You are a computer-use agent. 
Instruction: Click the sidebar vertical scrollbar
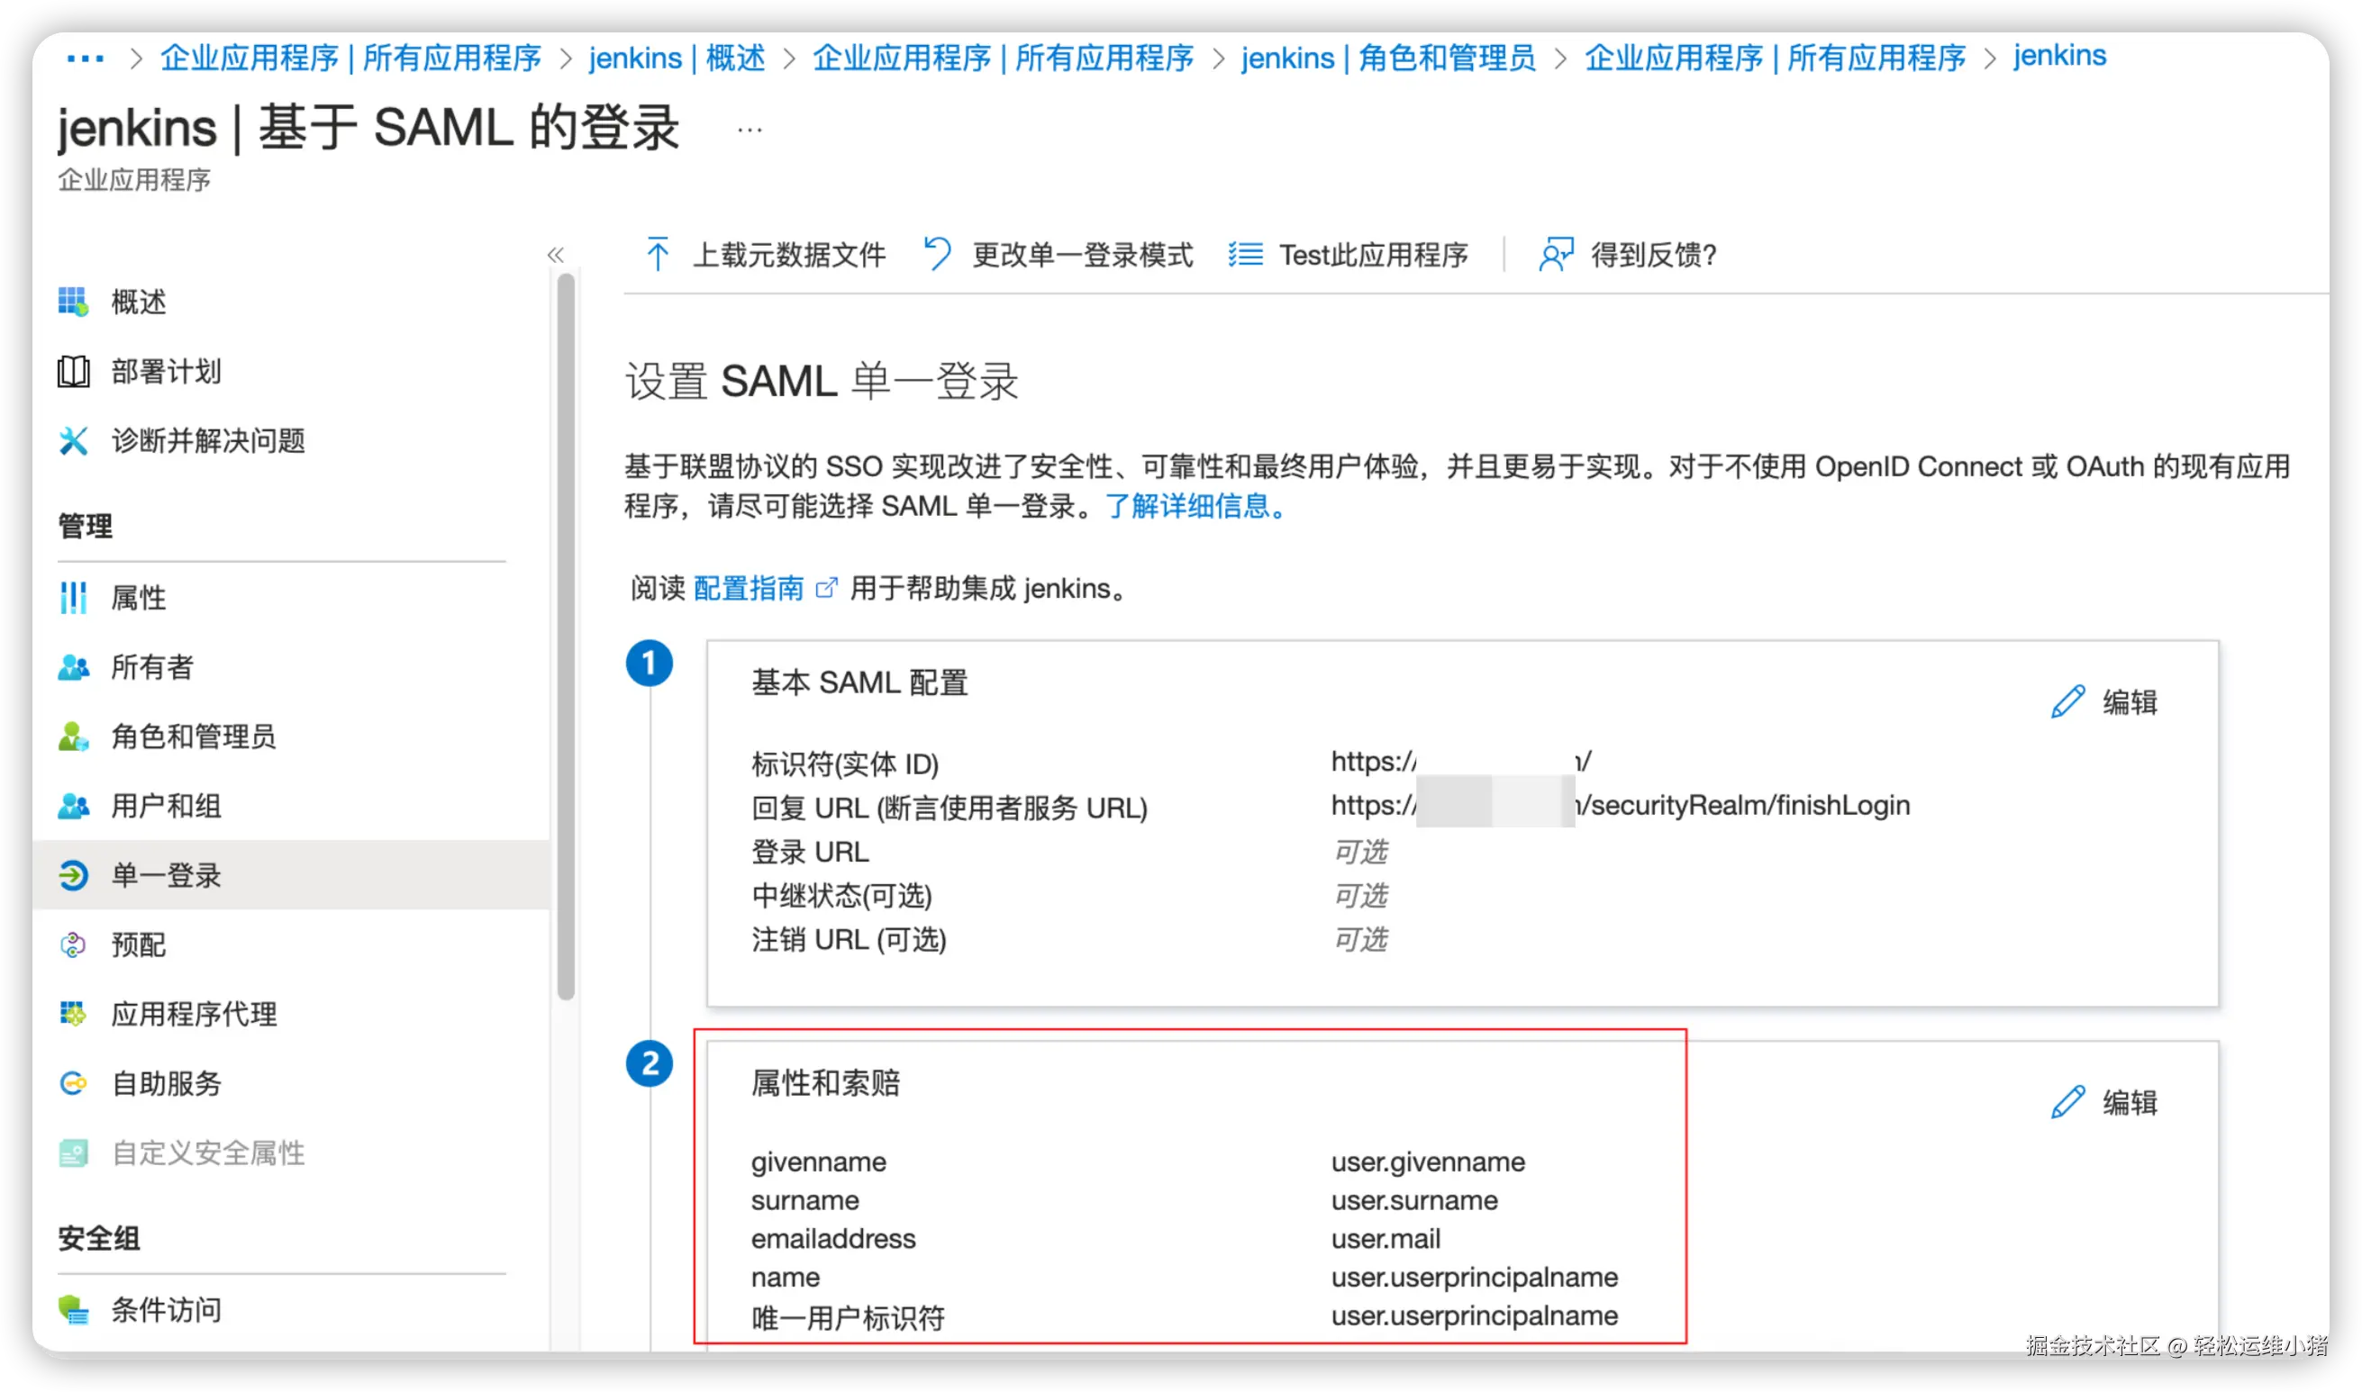coord(565,637)
